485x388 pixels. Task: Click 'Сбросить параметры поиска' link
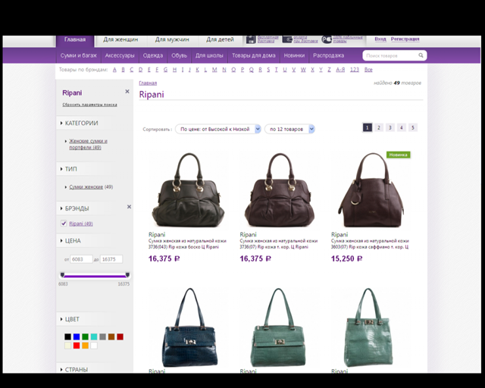(x=89, y=105)
